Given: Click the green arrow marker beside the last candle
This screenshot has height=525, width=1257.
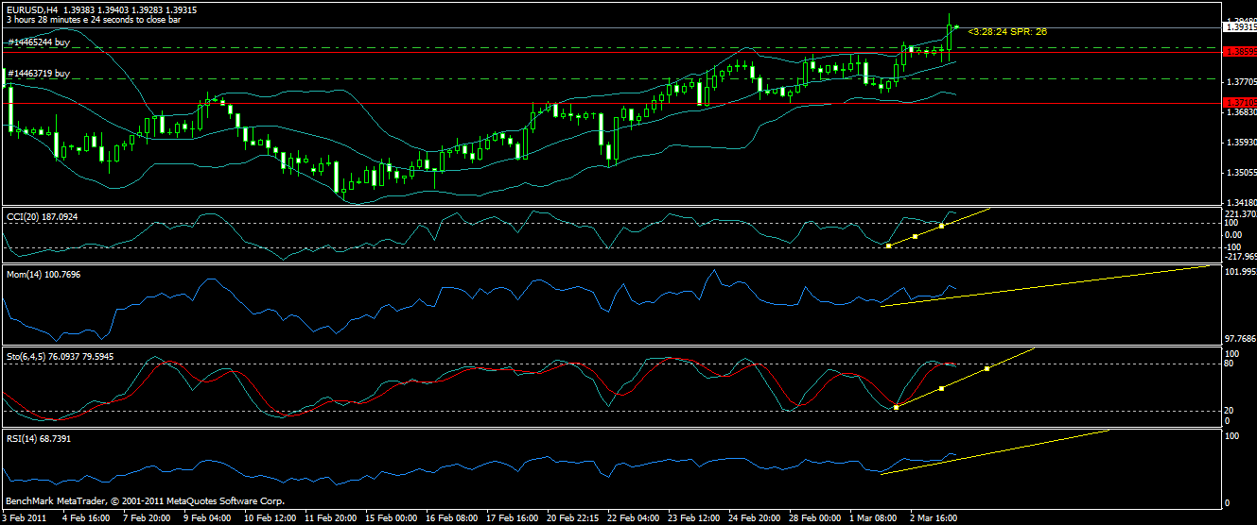Looking at the screenshot, I should 957,26.
